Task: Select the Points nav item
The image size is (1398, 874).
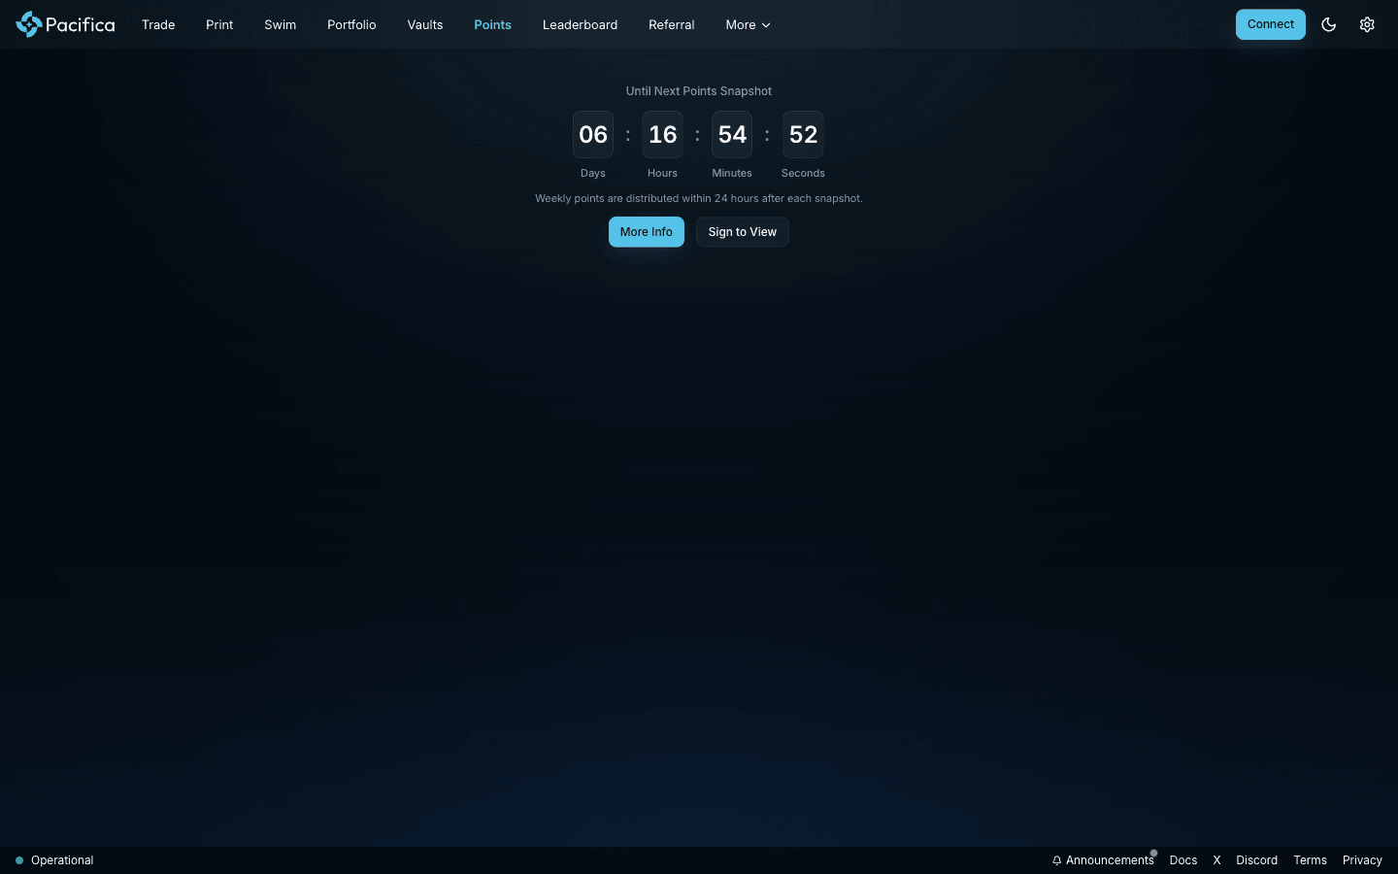Action: coord(492,24)
